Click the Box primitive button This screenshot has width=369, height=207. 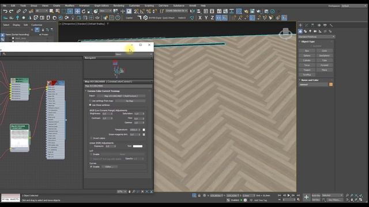[307, 51]
